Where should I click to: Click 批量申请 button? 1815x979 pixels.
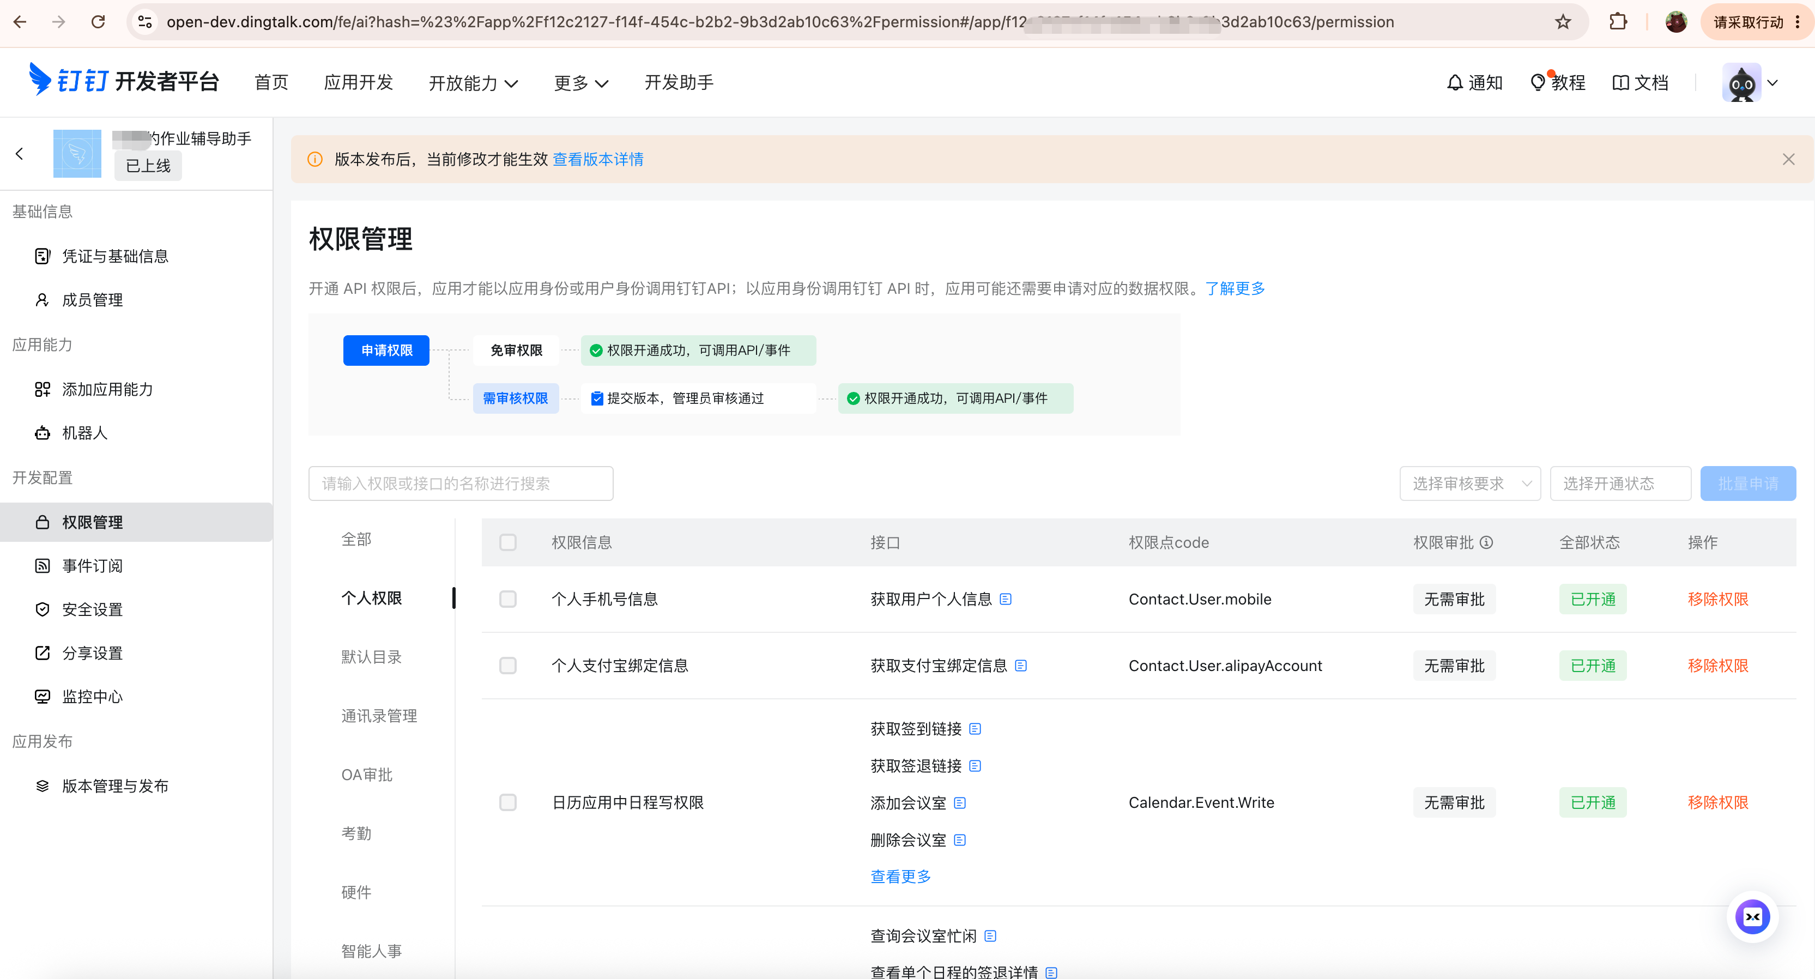(x=1748, y=484)
